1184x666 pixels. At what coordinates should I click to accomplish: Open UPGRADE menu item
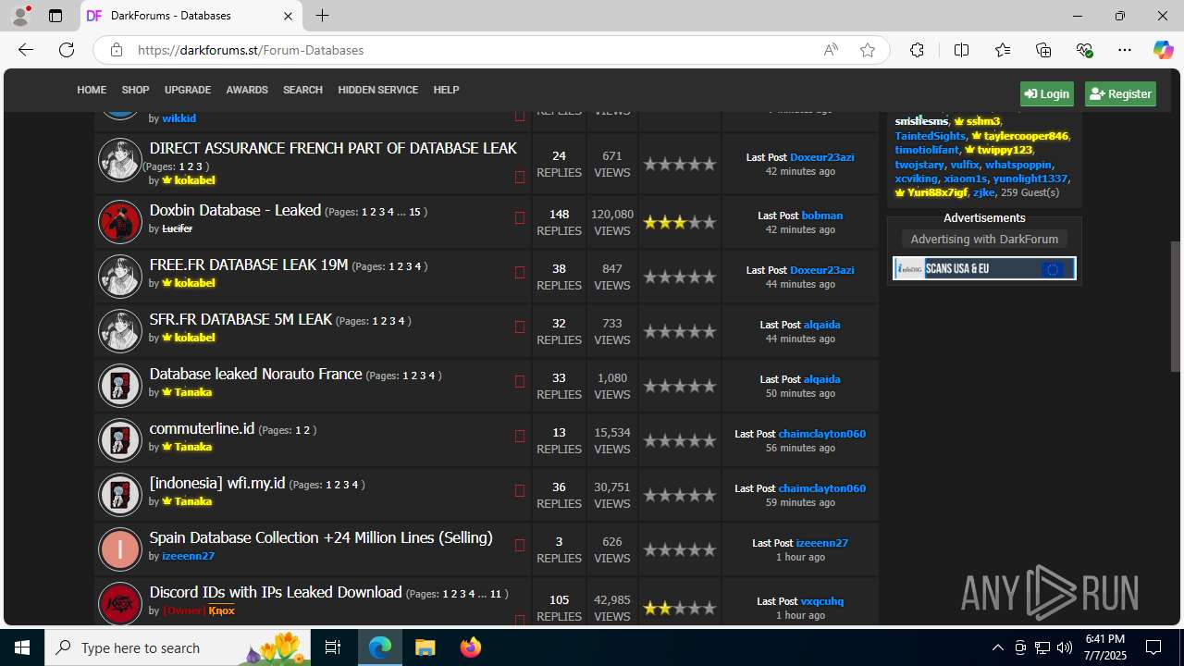point(188,90)
